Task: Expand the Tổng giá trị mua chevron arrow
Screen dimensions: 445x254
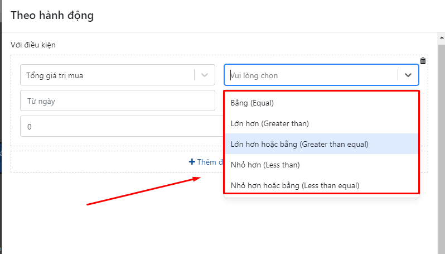Action: pos(205,75)
